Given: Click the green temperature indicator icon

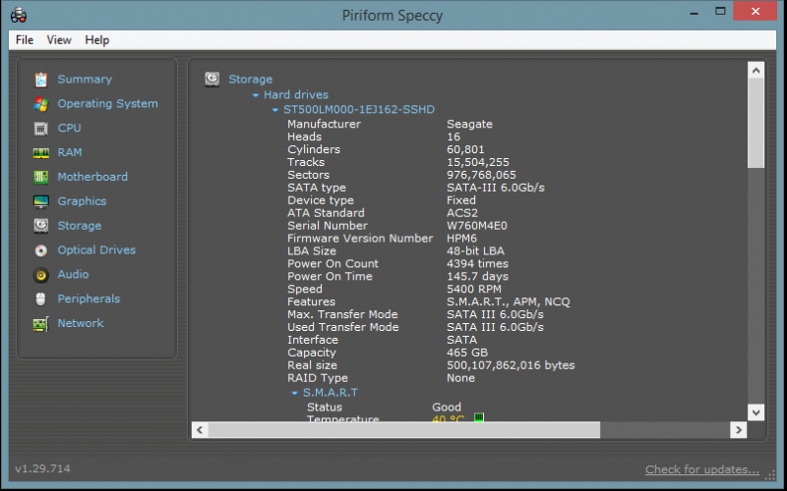Looking at the screenshot, I should click(479, 417).
